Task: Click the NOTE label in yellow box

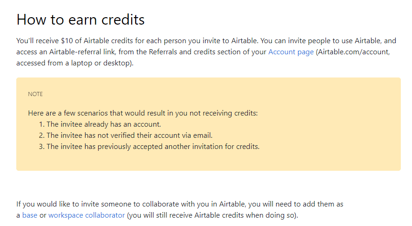Action: coord(35,94)
